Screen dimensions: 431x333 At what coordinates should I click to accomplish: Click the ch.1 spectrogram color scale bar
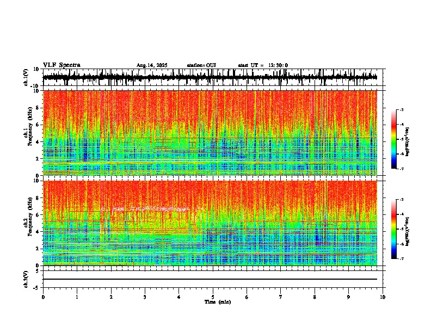point(393,139)
